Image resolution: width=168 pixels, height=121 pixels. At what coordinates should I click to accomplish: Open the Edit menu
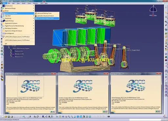(x=13, y=3)
